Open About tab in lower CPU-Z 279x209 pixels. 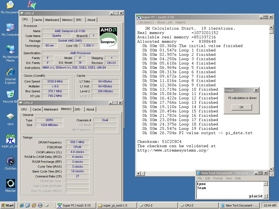click(90, 109)
